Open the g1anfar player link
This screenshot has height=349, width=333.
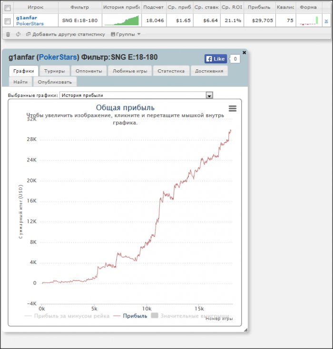(x=27, y=18)
